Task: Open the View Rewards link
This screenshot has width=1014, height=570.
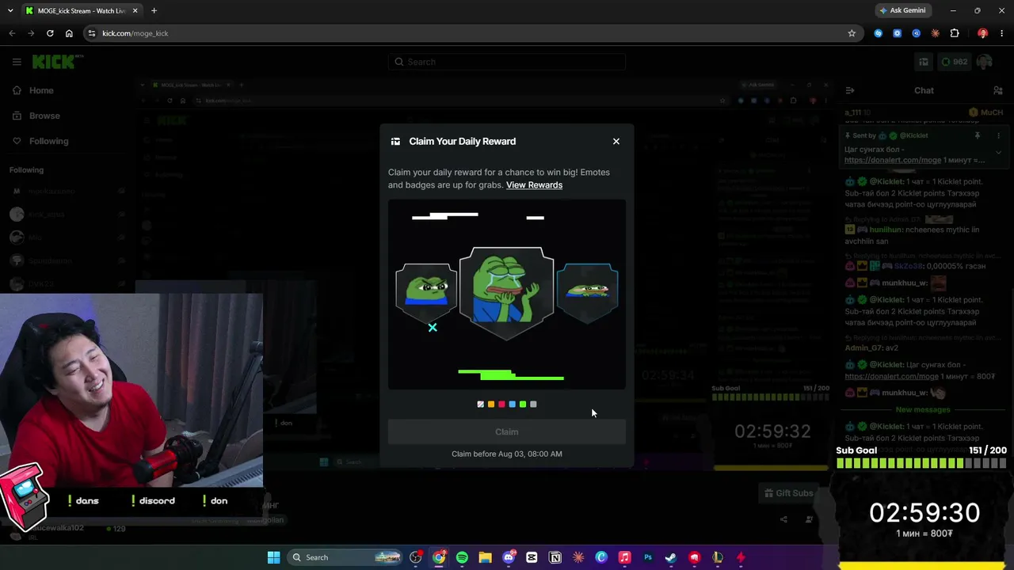Action: click(x=534, y=184)
